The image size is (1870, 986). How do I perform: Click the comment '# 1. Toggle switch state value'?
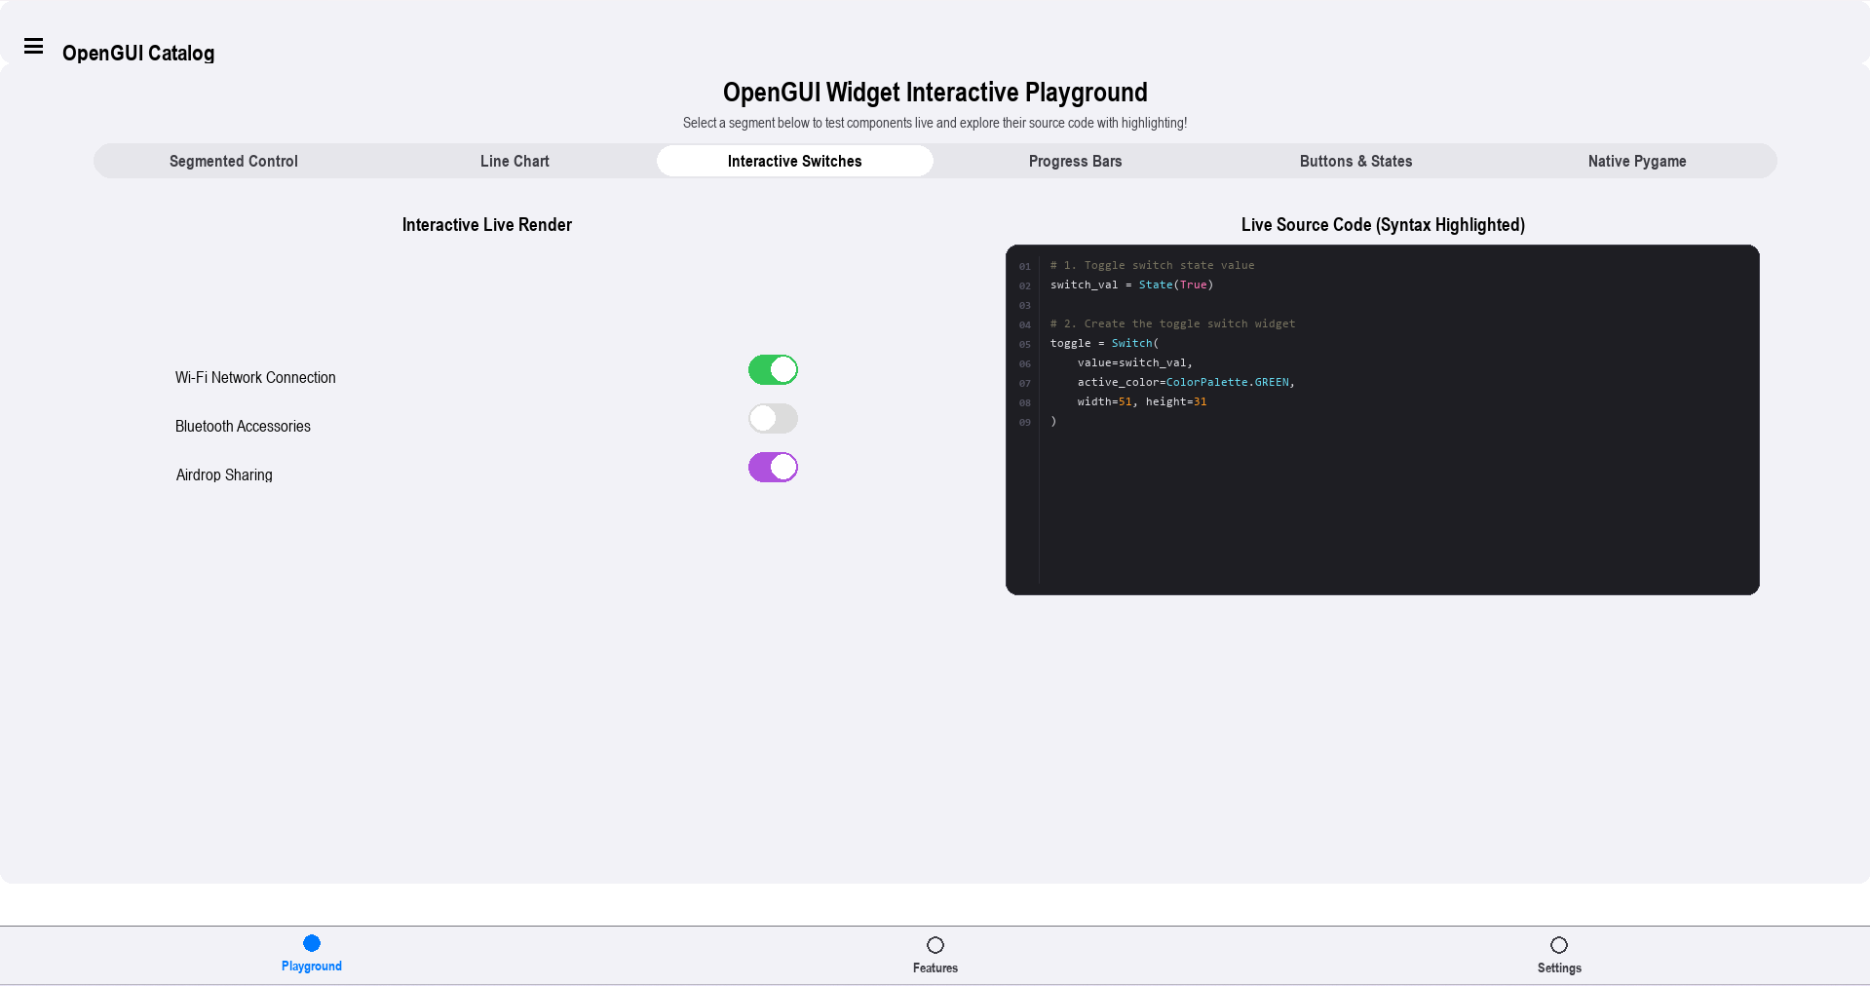pyautogui.click(x=1152, y=265)
